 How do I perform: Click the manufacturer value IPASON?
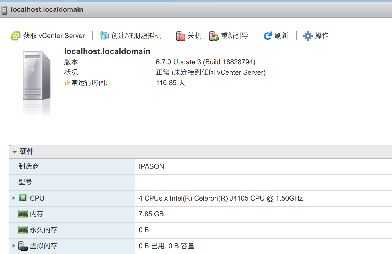[x=151, y=166]
